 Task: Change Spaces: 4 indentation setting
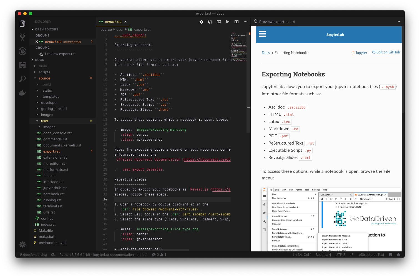[x=323, y=254]
